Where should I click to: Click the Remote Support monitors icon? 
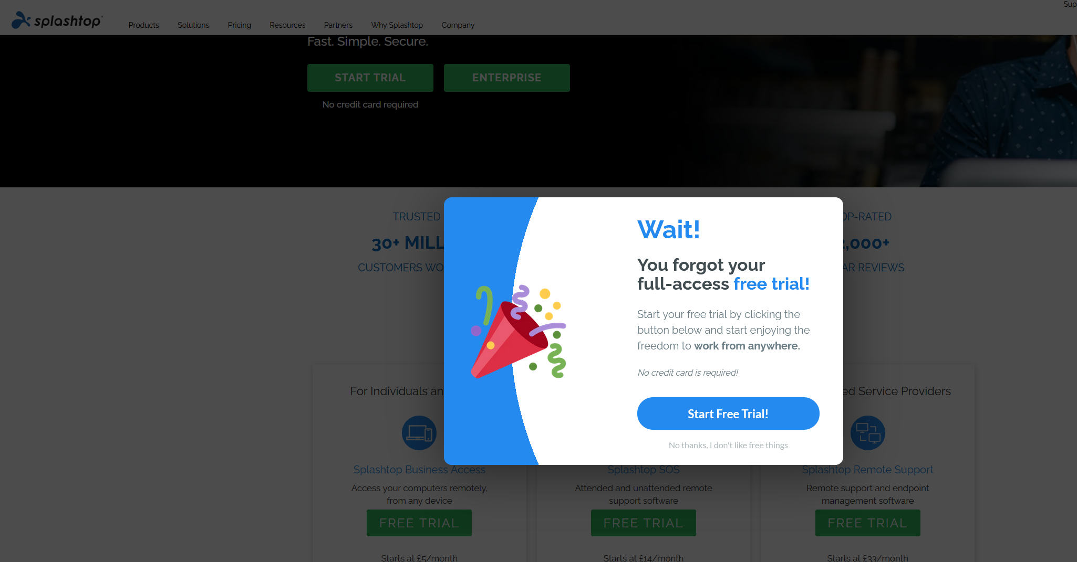868,433
